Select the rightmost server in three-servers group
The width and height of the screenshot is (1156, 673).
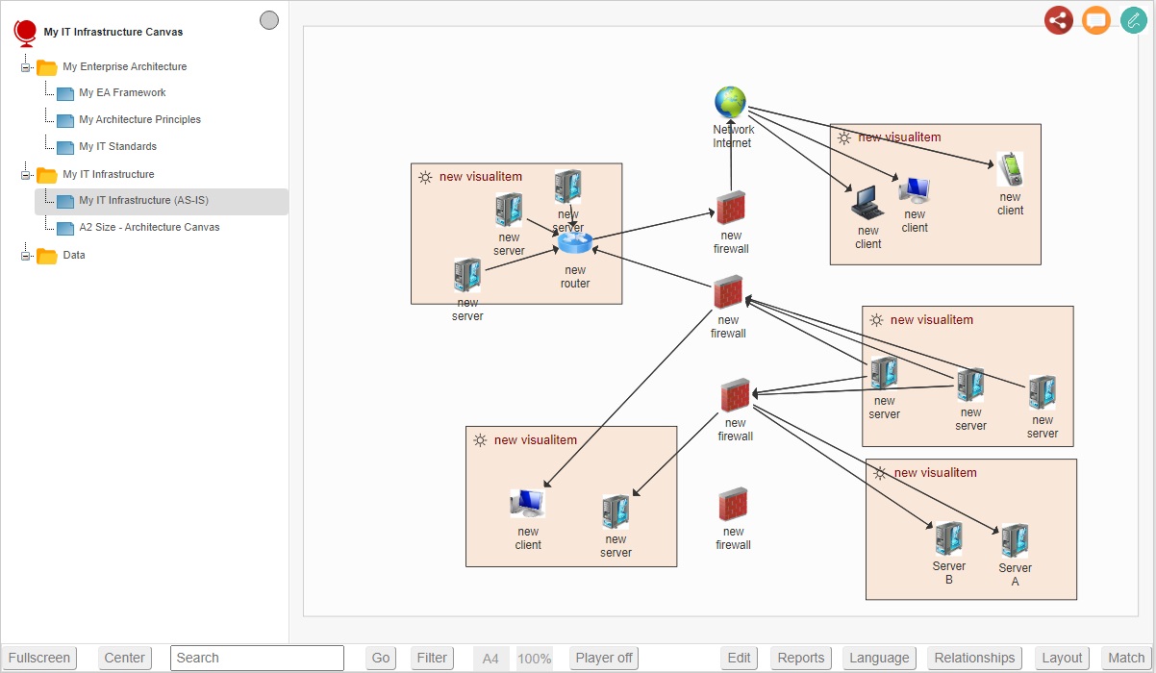click(x=1043, y=392)
